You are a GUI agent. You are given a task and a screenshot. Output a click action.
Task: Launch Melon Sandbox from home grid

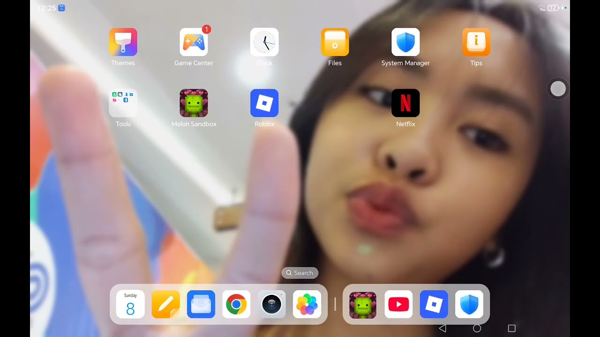pos(194,103)
